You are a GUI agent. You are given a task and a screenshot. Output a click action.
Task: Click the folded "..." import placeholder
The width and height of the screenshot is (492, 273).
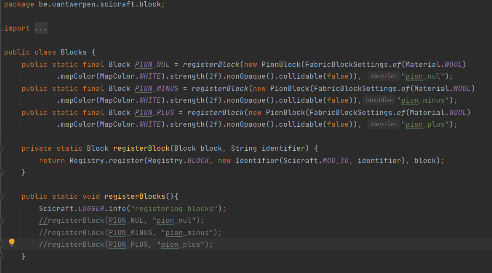[41, 28]
